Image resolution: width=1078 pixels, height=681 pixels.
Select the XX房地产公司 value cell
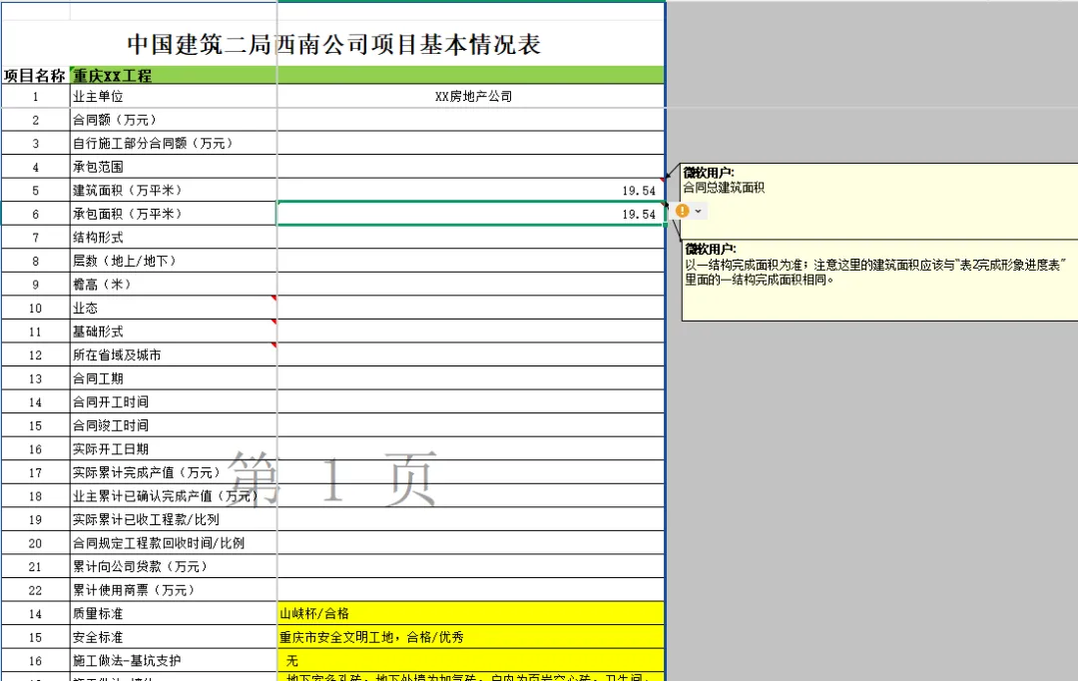471,96
